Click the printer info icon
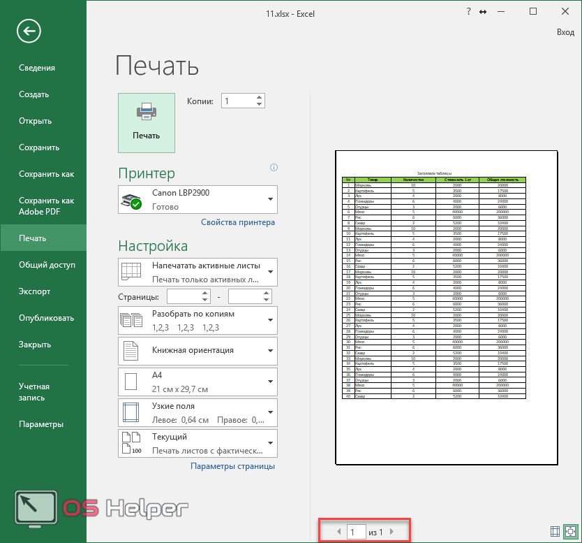 (274, 168)
